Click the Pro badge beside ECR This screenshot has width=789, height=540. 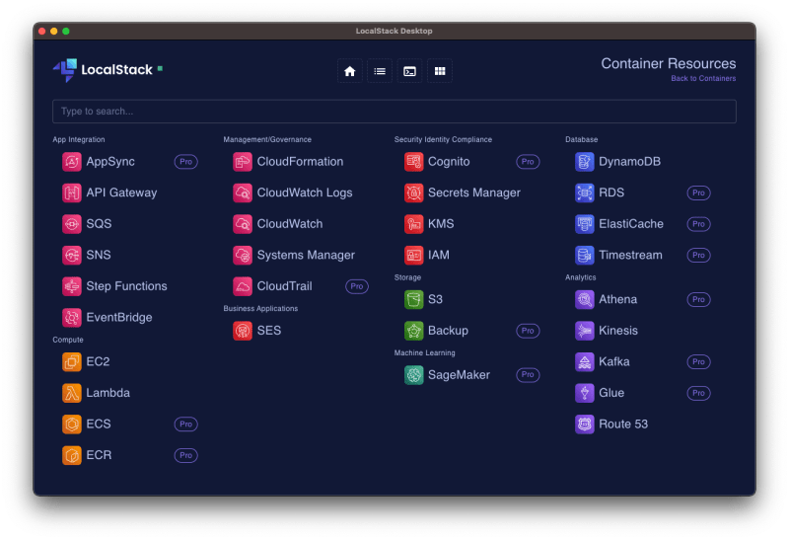pos(185,455)
